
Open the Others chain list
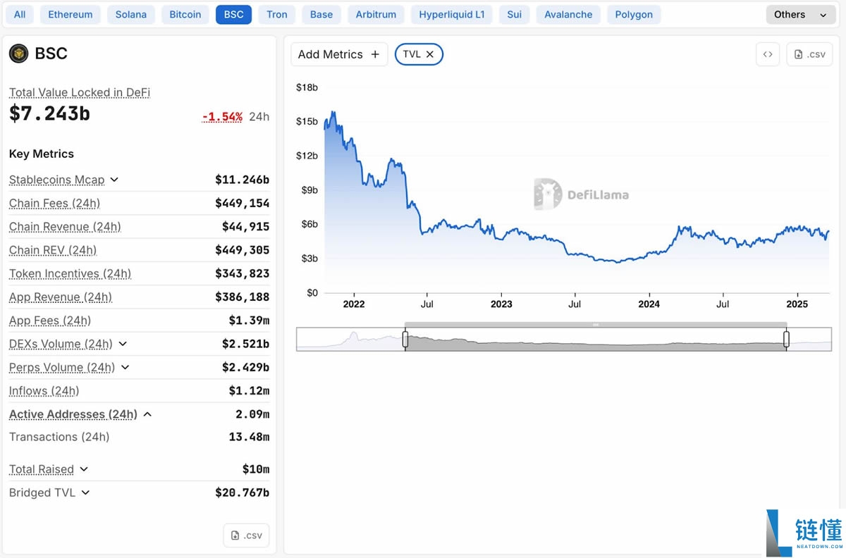[x=800, y=13]
